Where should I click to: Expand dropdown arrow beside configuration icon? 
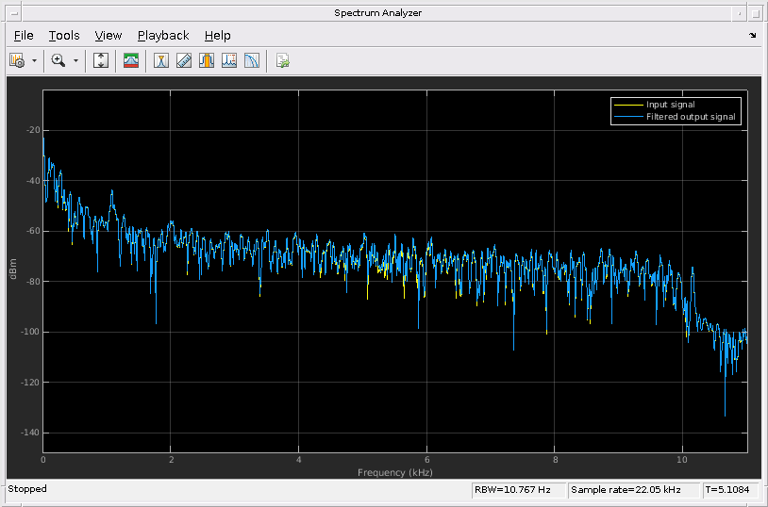pos(35,60)
